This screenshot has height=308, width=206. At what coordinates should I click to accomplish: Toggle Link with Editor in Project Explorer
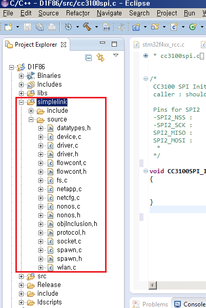(100, 57)
